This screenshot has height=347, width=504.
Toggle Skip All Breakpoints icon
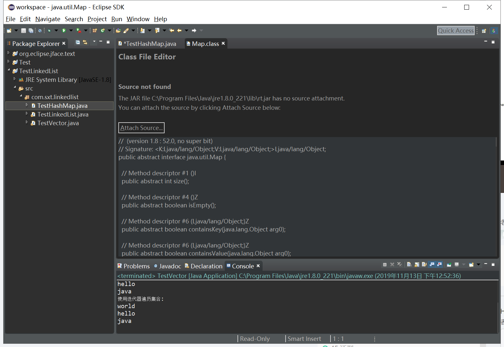pos(40,30)
